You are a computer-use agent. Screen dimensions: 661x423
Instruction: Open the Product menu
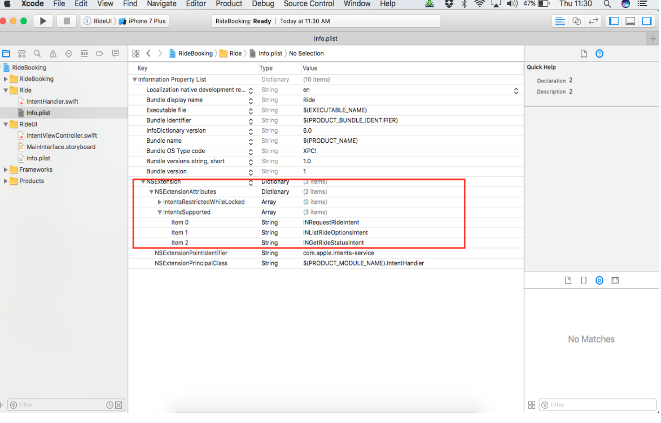tap(229, 4)
